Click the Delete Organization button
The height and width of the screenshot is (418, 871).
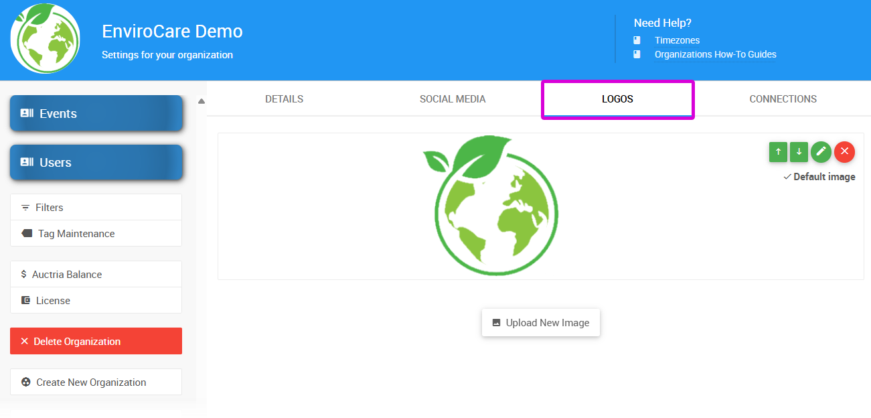(x=96, y=341)
